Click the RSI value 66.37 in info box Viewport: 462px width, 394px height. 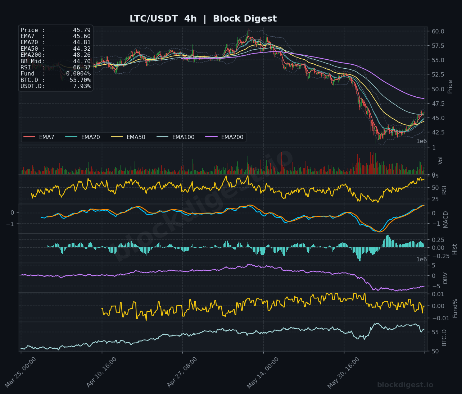coord(82,68)
